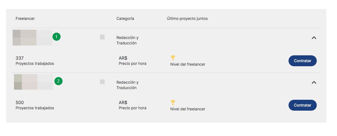The width and height of the screenshot is (337, 136).
Task: Open the second freelancer's blurred avatar
Action: pyautogui.click(x=33, y=82)
